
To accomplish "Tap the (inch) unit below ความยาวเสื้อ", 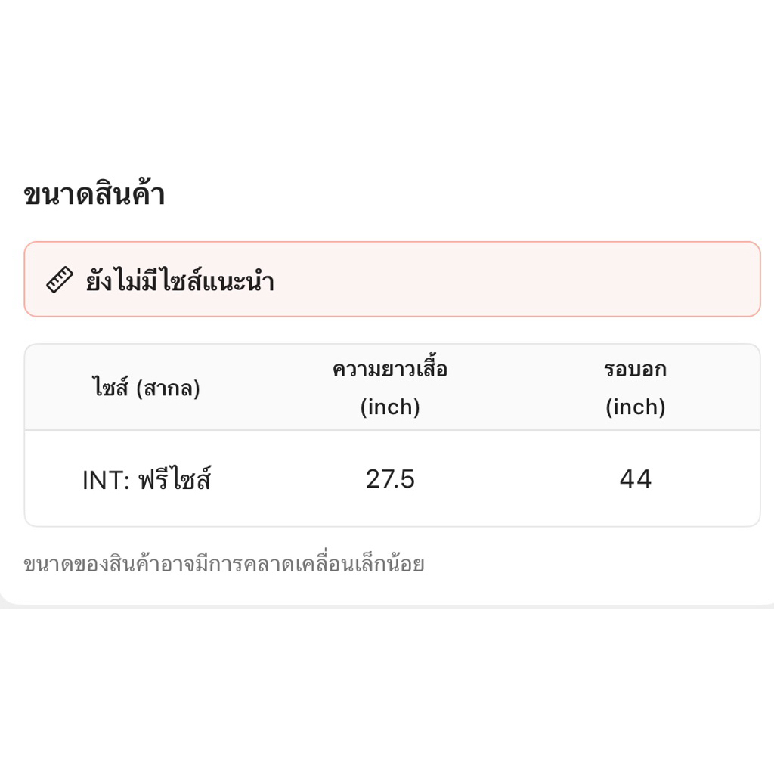I will (x=390, y=407).
